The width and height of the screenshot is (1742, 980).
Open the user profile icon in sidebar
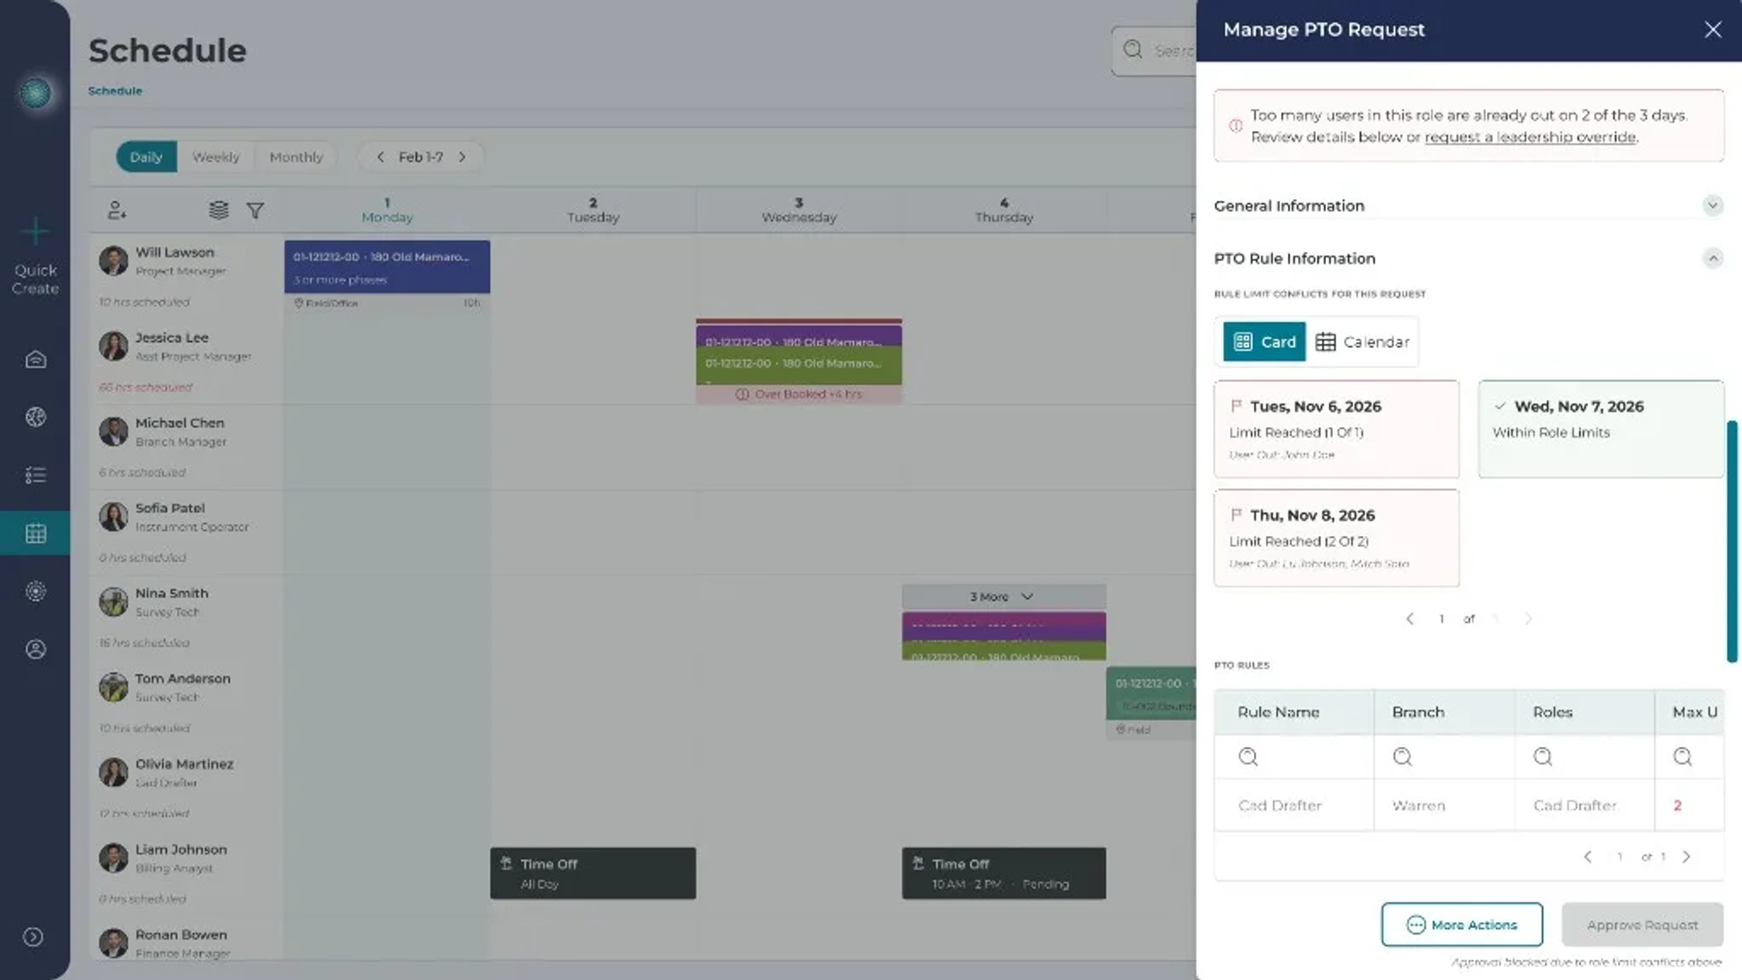coord(35,649)
